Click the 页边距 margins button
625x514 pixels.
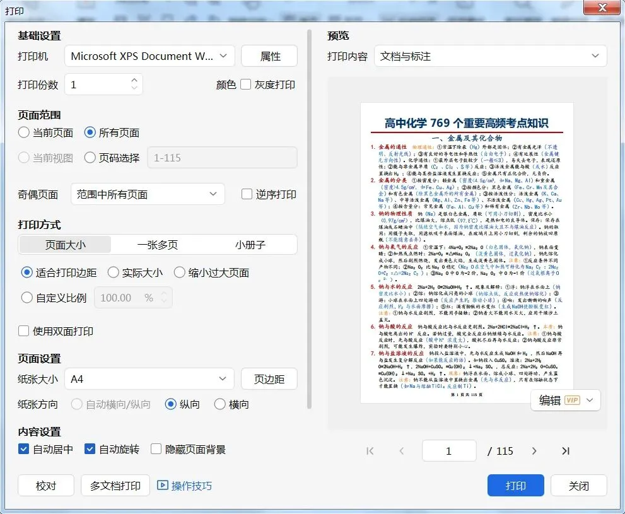(269, 378)
